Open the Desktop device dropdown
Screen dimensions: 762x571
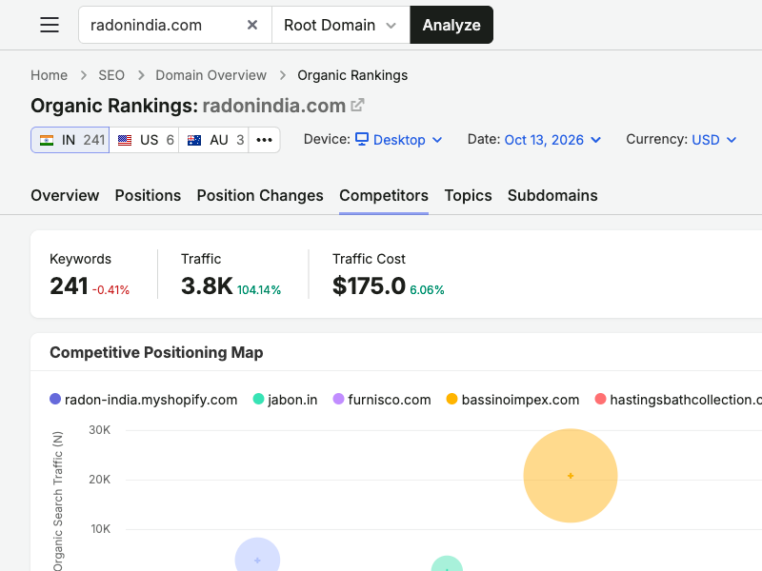click(399, 140)
